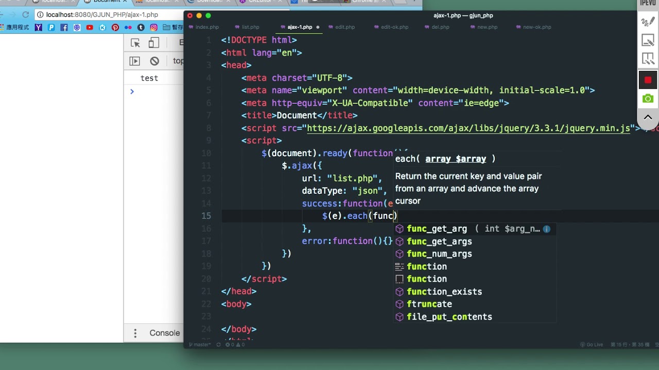Stop the IPEVO recording with red button
The image size is (659, 370).
648,80
